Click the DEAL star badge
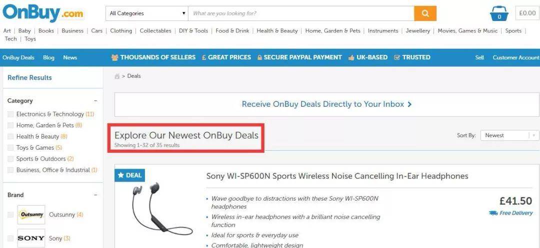The image size is (540, 248). click(130, 175)
